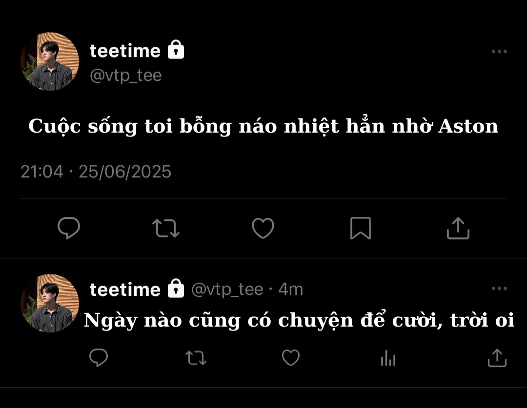Share the main tweet

tap(458, 228)
